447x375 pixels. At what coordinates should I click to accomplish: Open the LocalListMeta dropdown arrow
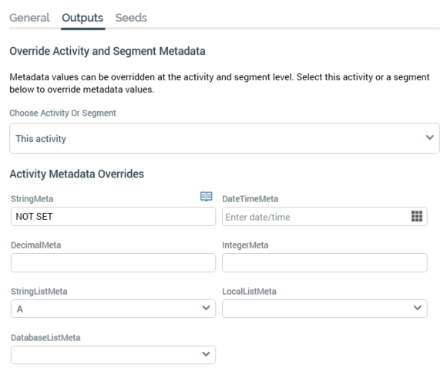pos(418,308)
